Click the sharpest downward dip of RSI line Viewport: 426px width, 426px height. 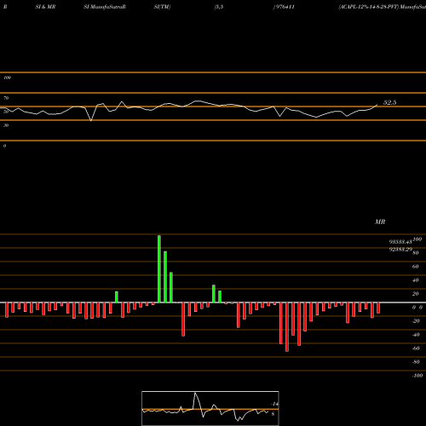pos(91,121)
